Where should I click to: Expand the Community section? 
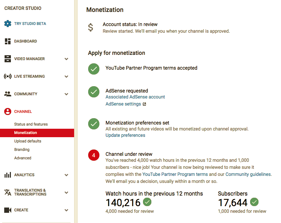[66, 94]
